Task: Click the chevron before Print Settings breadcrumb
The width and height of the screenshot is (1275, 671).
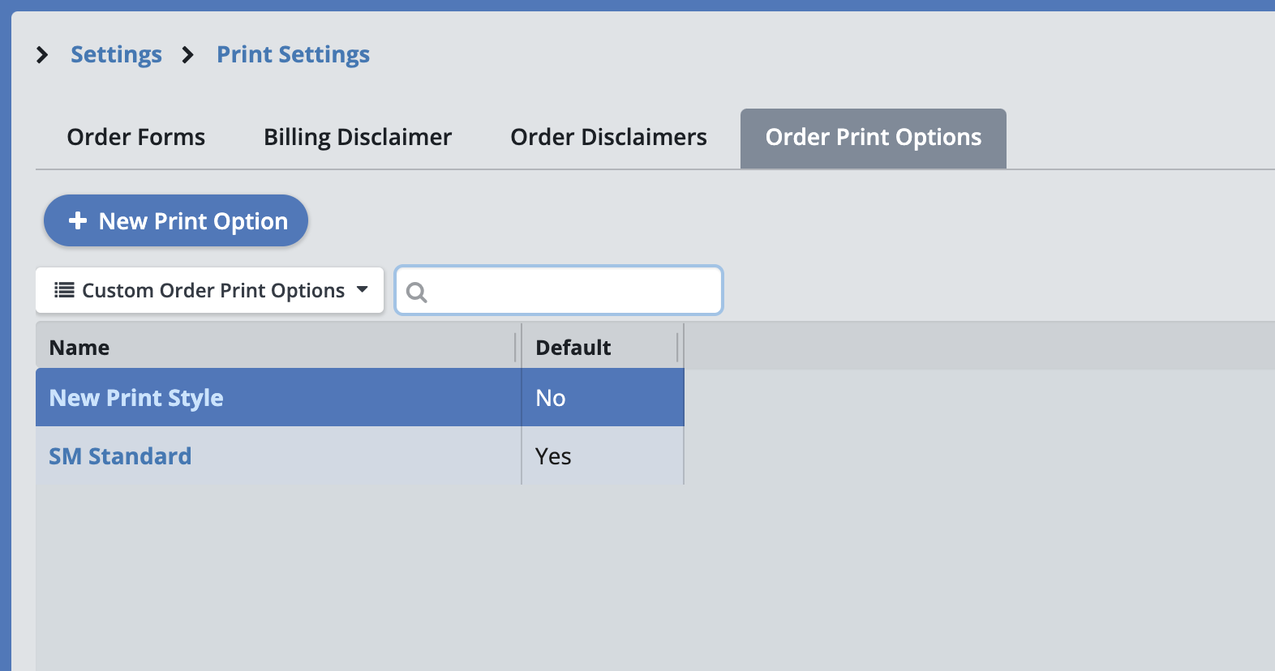Action: 188,55
